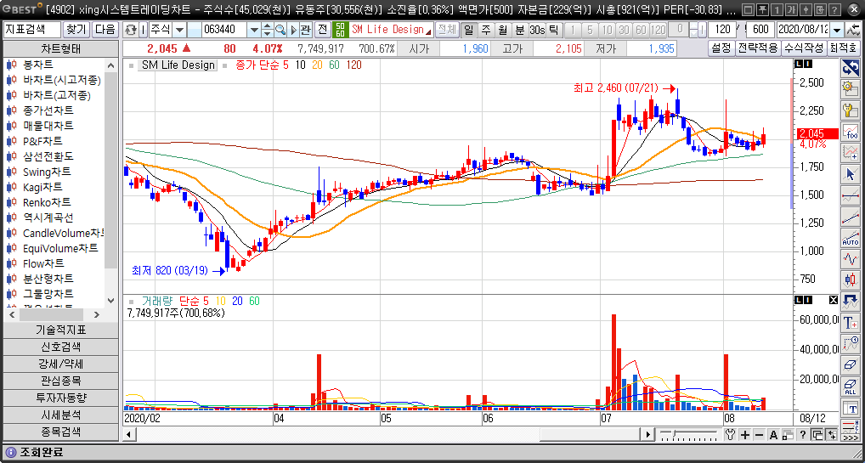
Task: Click the candlestick chart tool icon
Action: [850, 279]
